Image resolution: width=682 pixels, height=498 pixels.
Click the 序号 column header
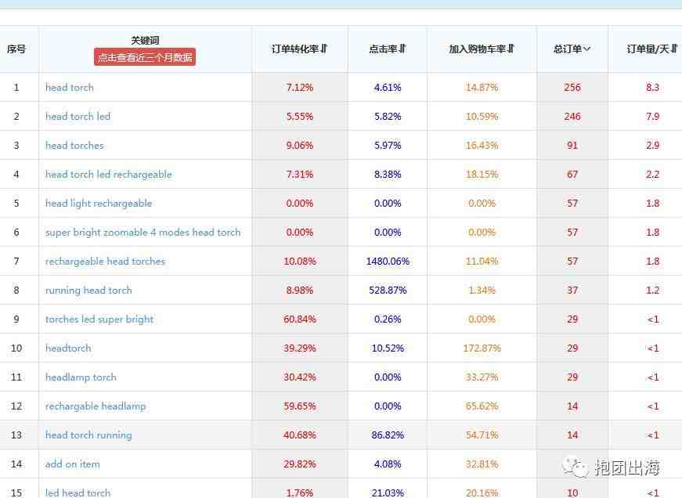pyautogui.click(x=16, y=49)
